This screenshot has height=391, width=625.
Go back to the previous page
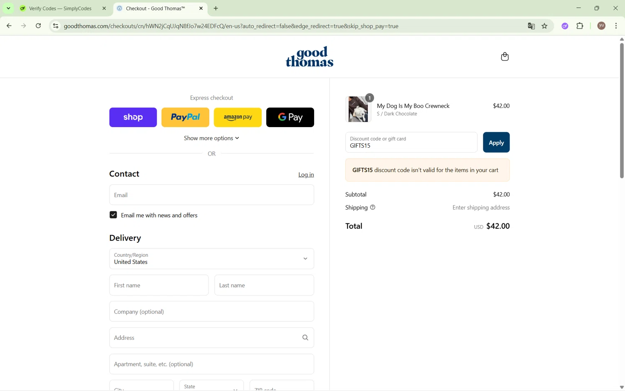pyautogui.click(x=9, y=26)
